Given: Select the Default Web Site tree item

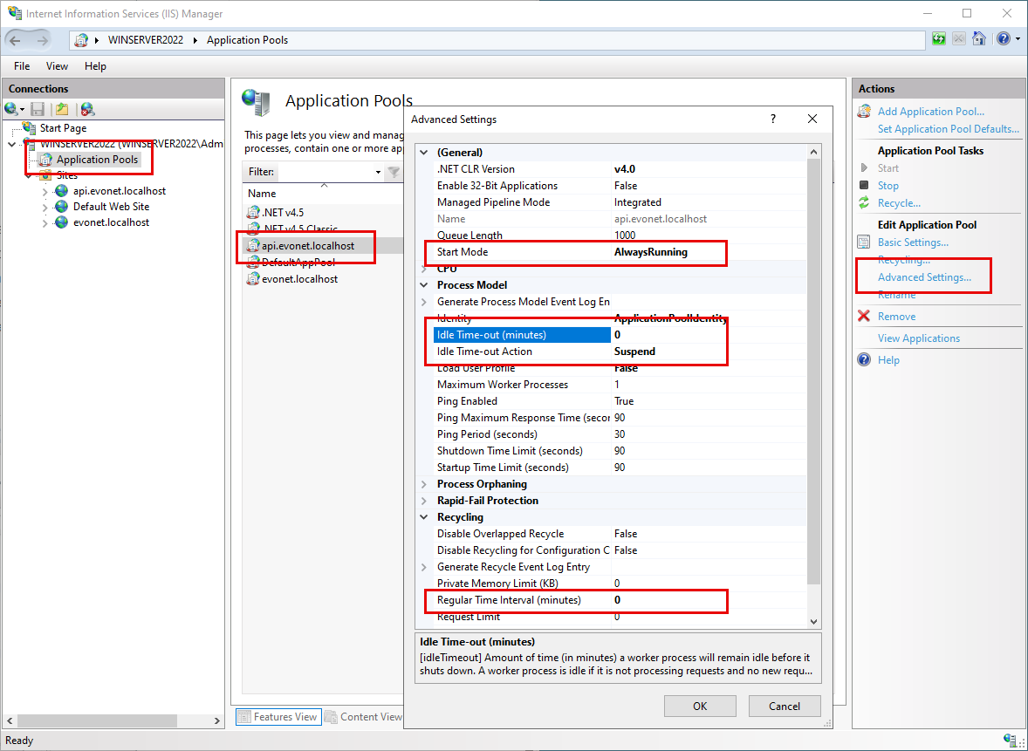Looking at the screenshot, I should (111, 207).
